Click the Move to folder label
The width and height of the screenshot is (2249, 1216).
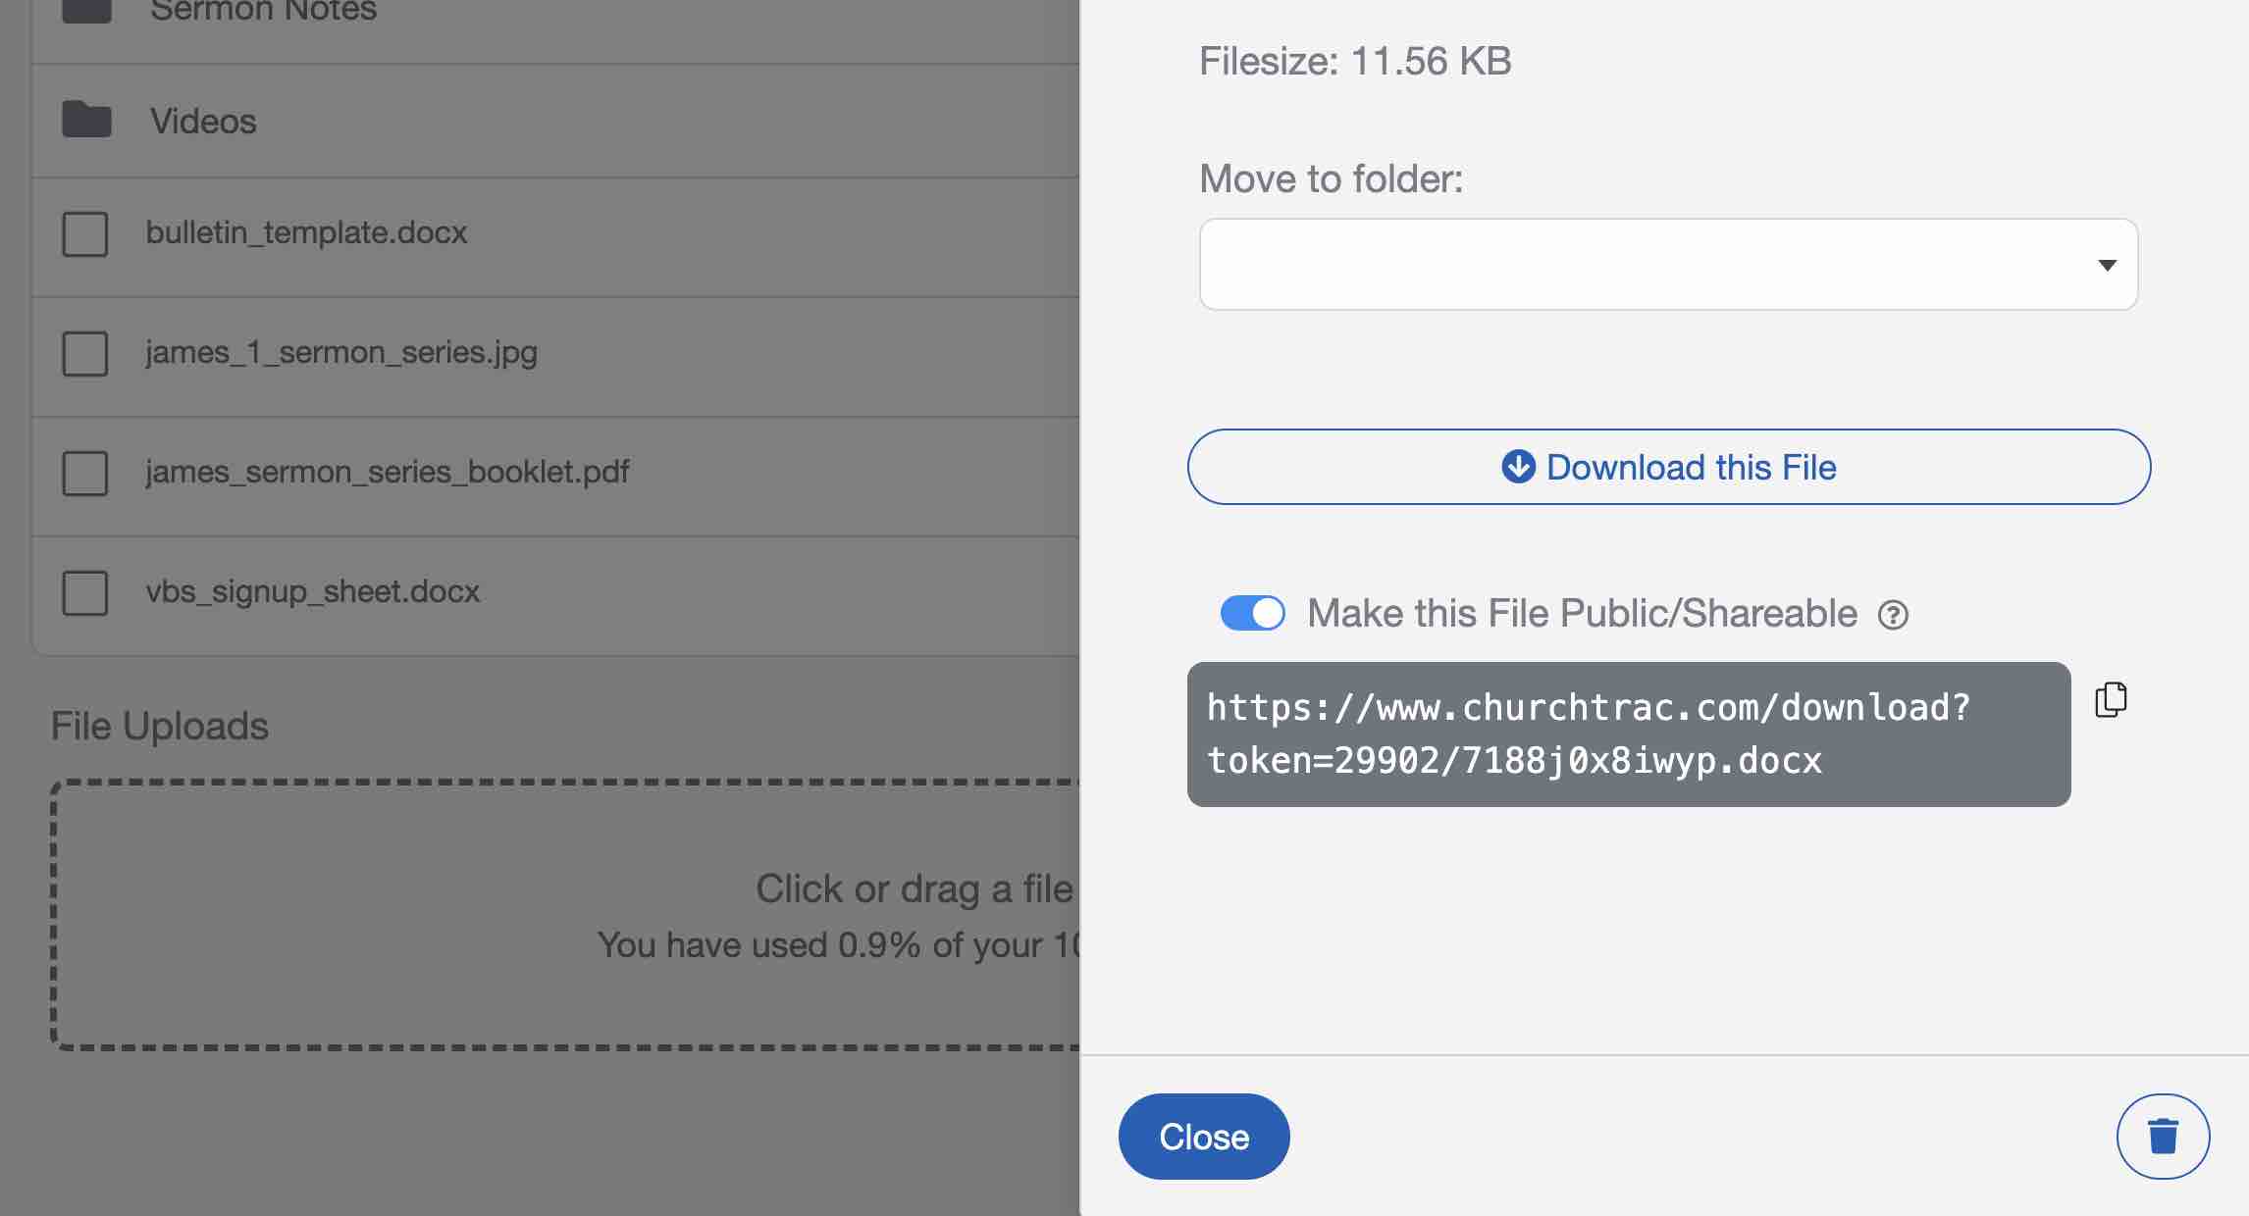(1331, 178)
